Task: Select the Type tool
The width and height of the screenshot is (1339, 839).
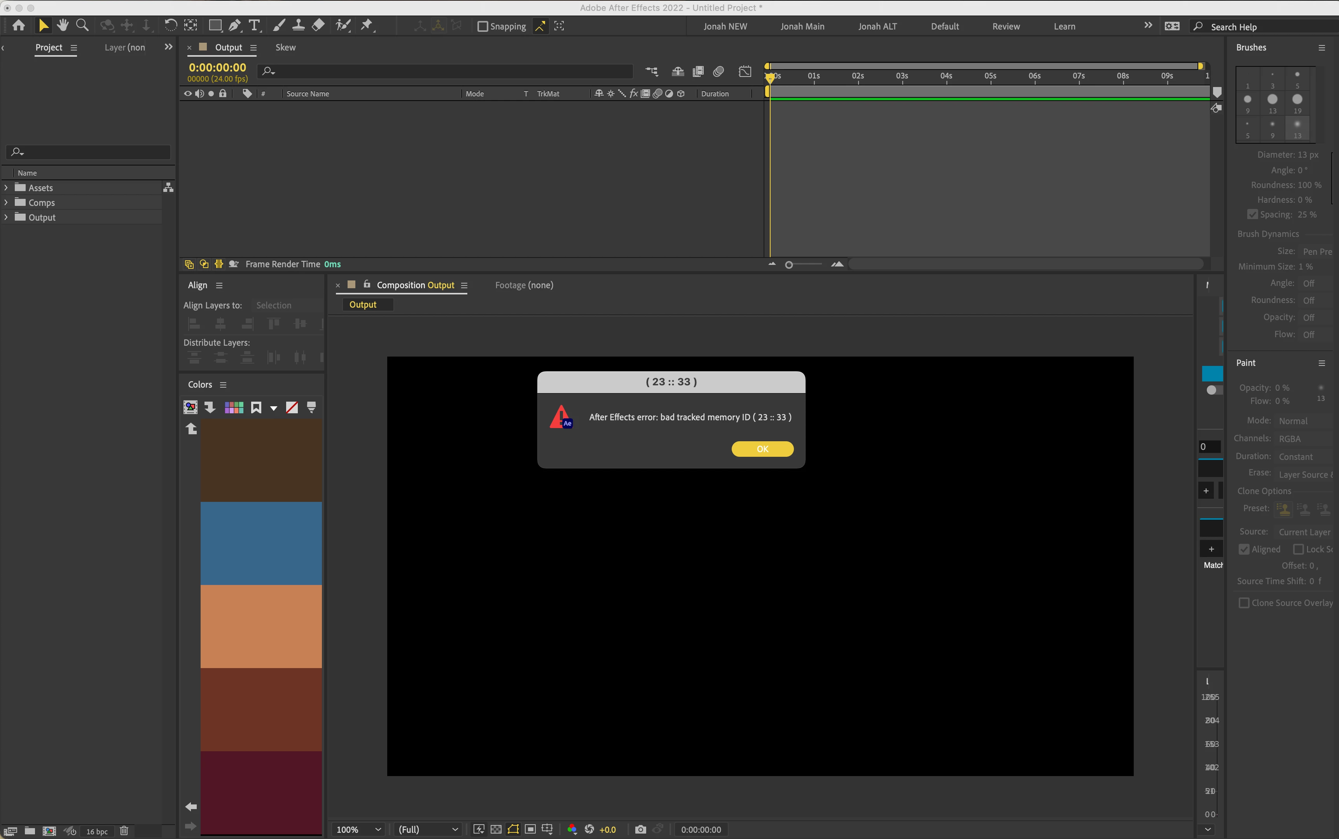Action: point(254,26)
